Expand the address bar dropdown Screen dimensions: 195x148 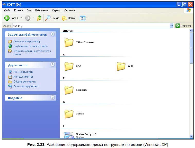(172, 26)
